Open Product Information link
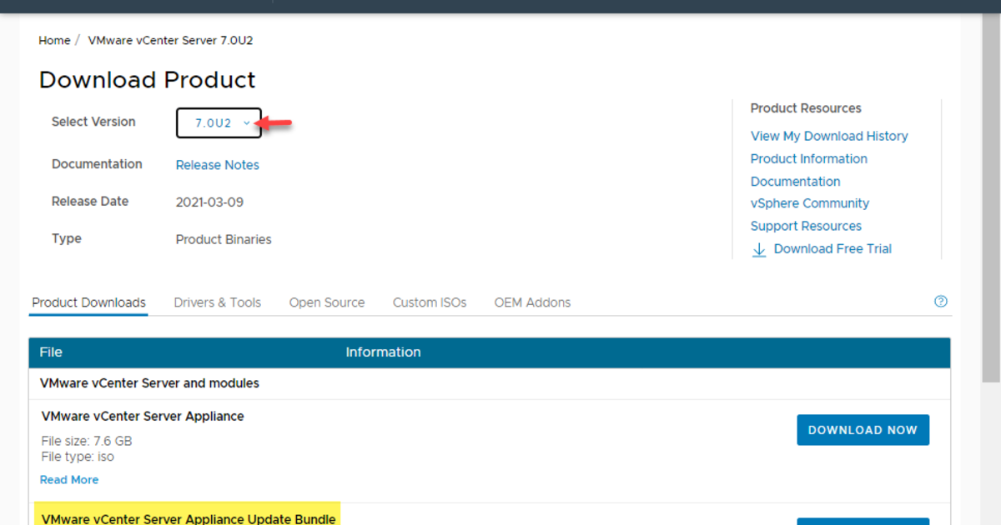 [x=809, y=158]
